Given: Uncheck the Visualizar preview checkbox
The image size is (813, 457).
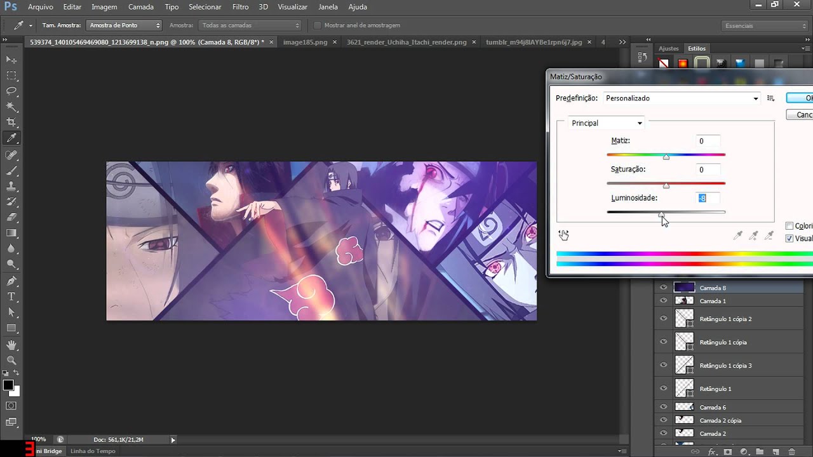Looking at the screenshot, I should [x=789, y=239].
